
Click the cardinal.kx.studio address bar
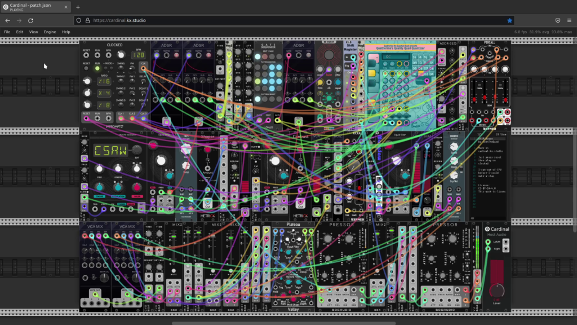[294, 21]
